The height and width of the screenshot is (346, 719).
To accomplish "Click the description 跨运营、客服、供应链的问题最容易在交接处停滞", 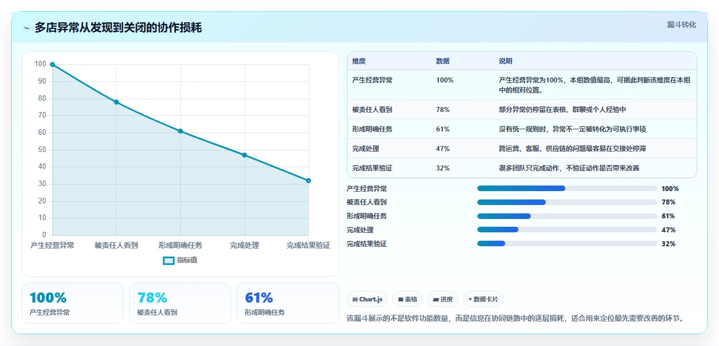I will [x=573, y=149].
